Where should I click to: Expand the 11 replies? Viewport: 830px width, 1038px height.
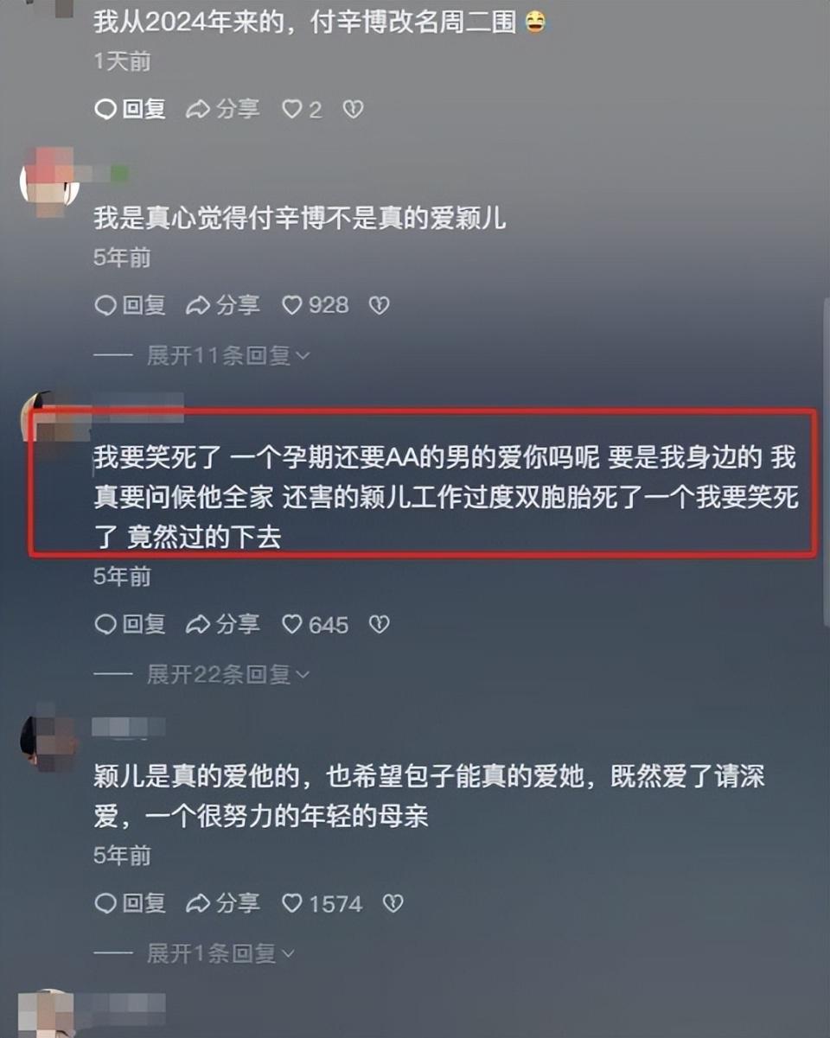[x=228, y=355]
